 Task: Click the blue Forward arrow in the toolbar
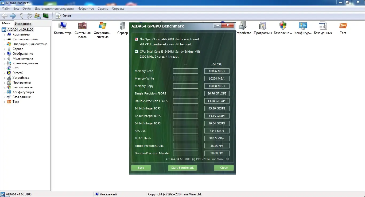click(x=13, y=16)
